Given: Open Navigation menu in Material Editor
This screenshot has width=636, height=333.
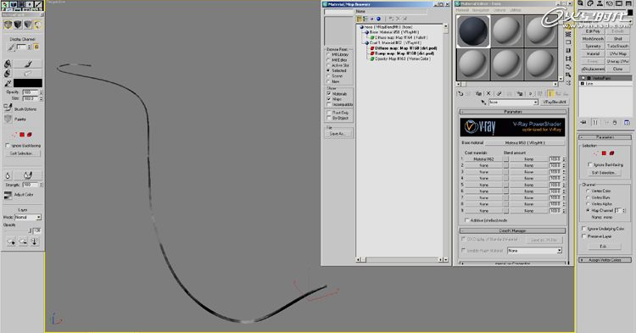Looking at the screenshot, I should pos(481,10).
